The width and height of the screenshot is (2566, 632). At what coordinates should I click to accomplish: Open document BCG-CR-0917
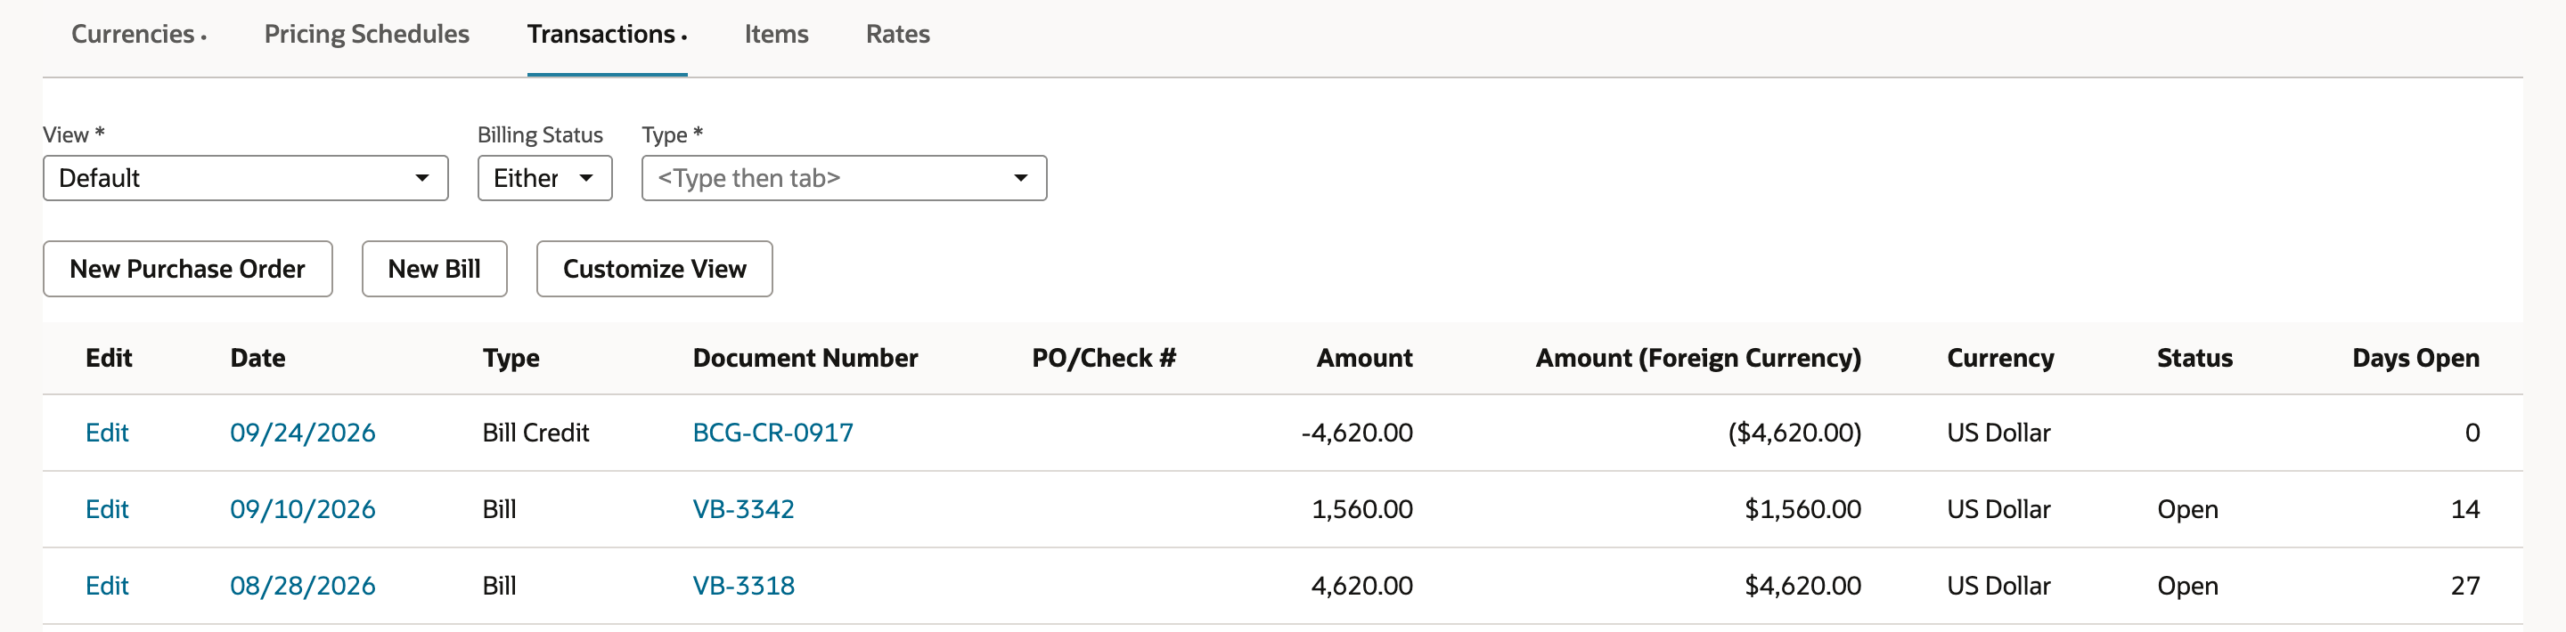(773, 433)
